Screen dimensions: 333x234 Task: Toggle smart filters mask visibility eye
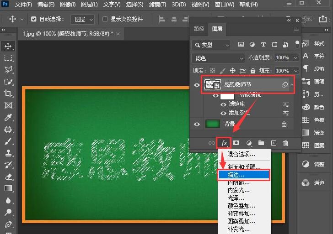click(x=215, y=95)
